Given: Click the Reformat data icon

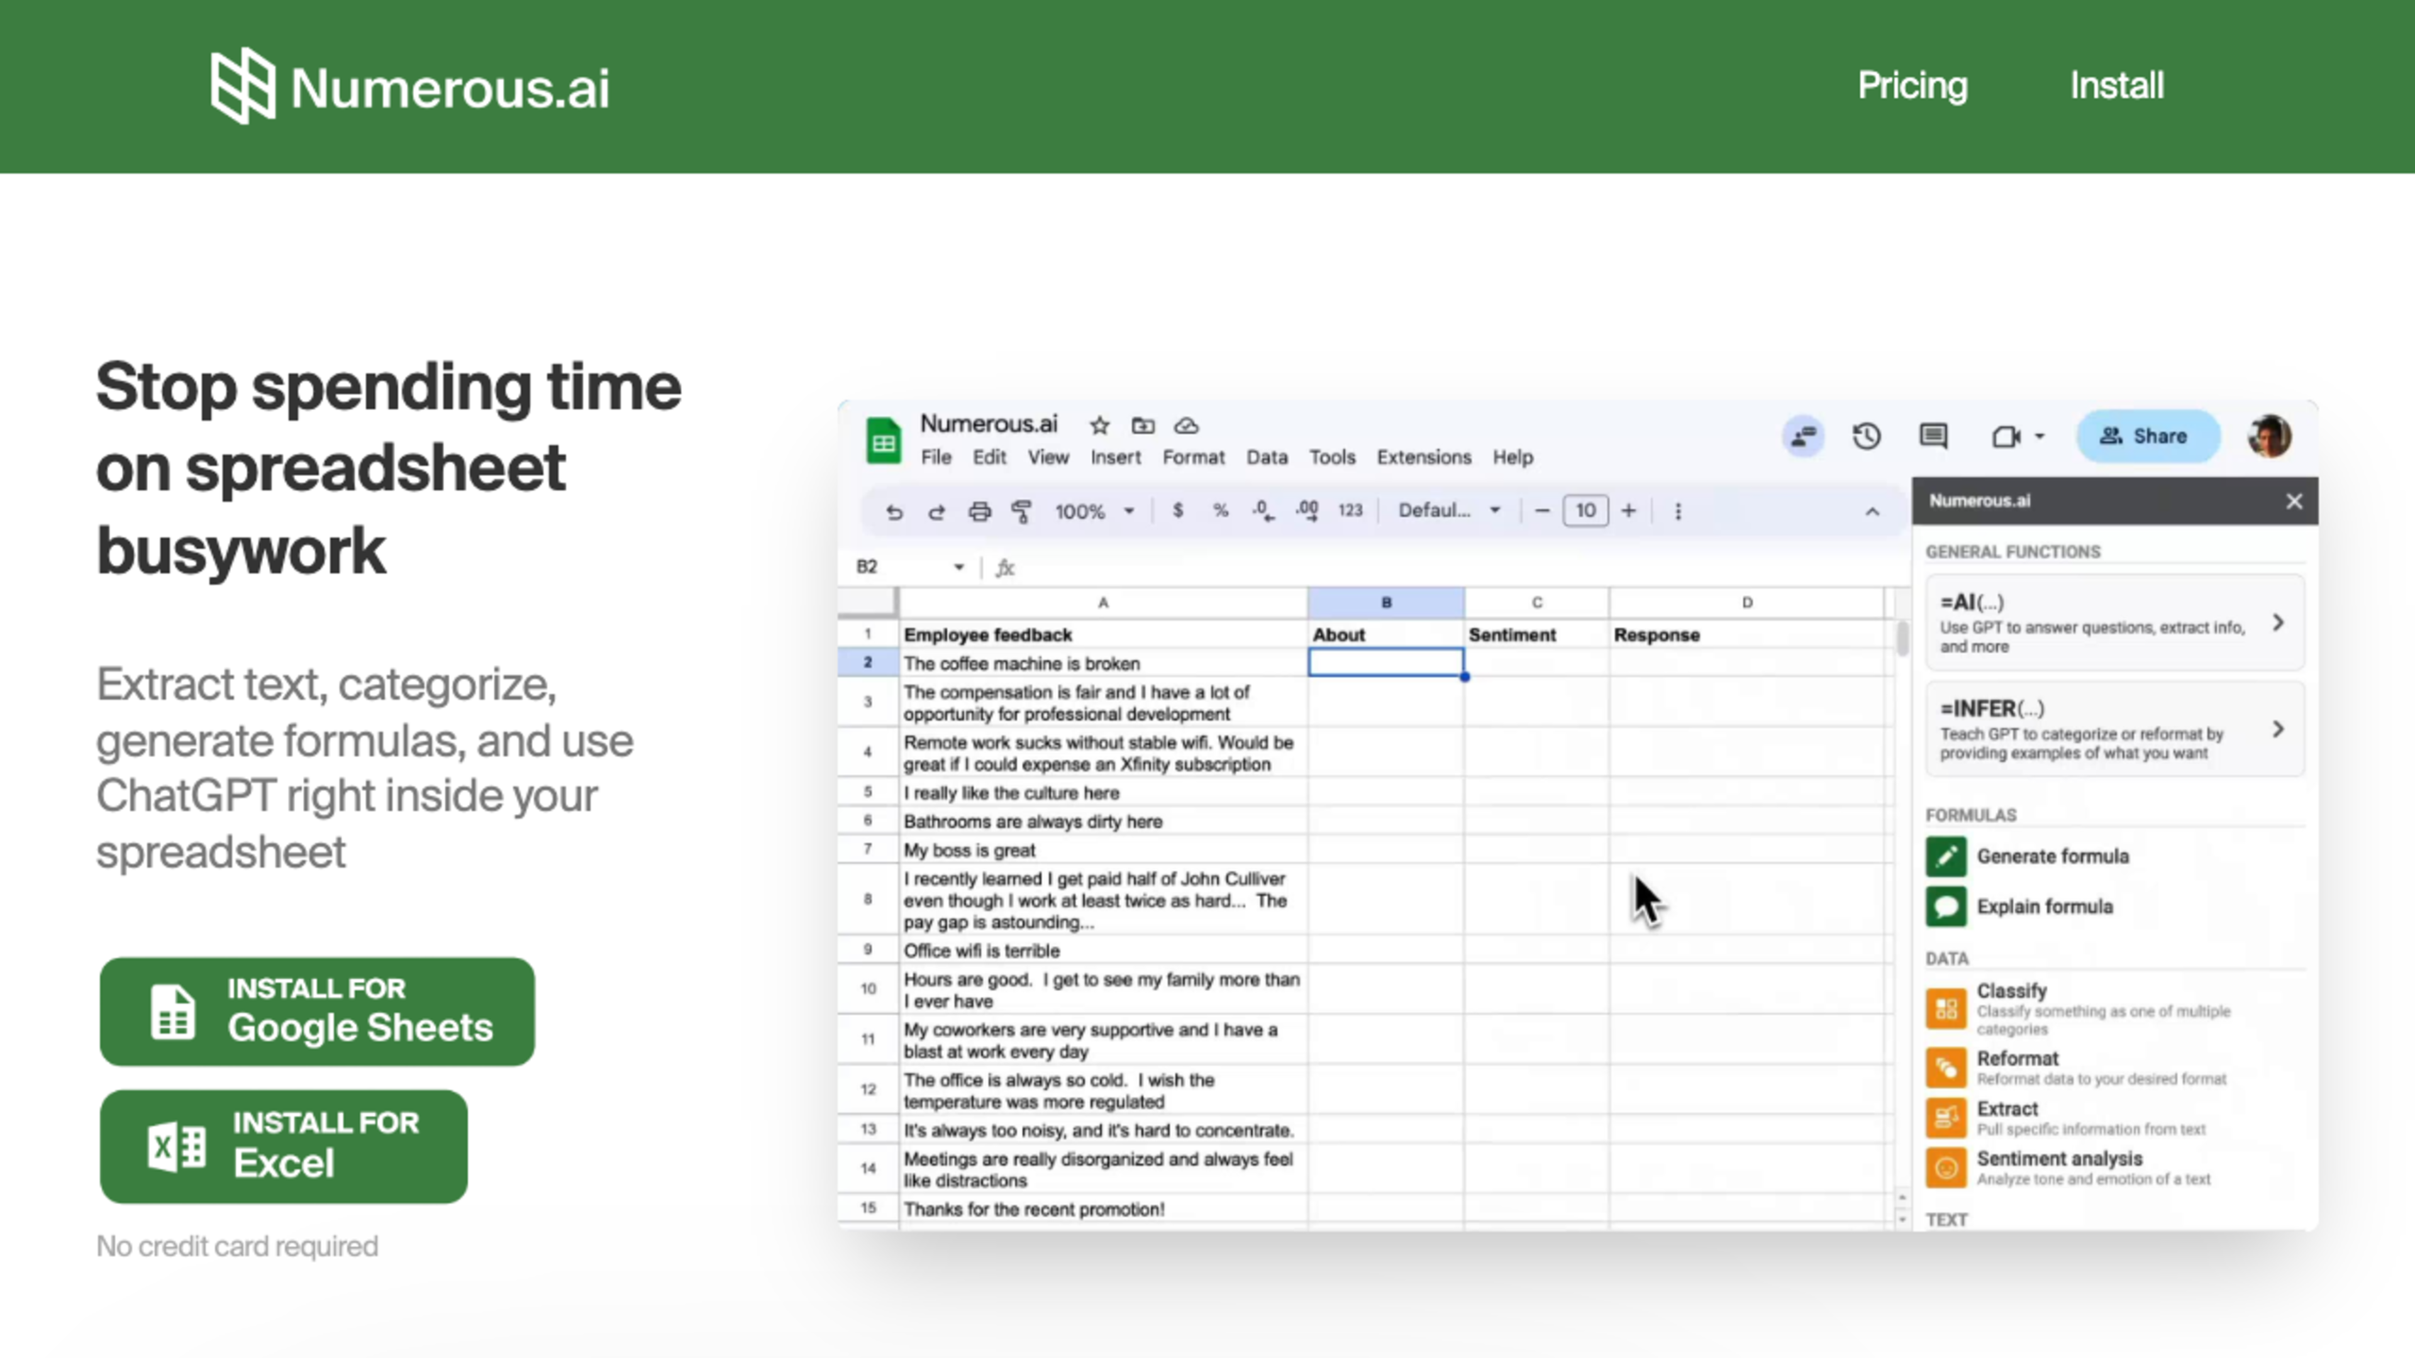Looking at the screenshot, I should [1946, 1068].
